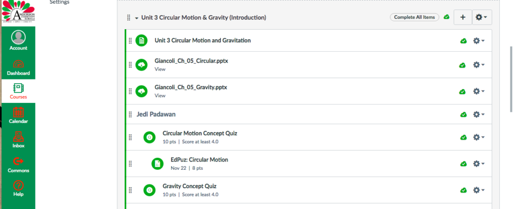Toggle publish status of Giancoli_Ch_05_Circular.pptx
This screenshot has height=209, width=513.
tap(463, 65)
